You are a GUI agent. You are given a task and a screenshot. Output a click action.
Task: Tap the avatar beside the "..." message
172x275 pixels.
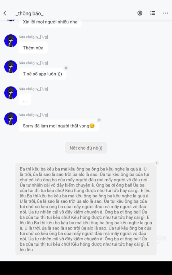point(11,93)
